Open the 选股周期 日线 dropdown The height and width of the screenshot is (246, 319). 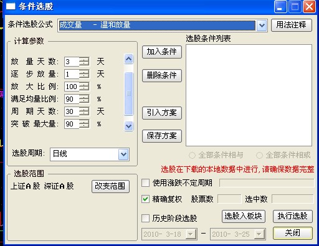pyautogui.click(x=123, y=154)
